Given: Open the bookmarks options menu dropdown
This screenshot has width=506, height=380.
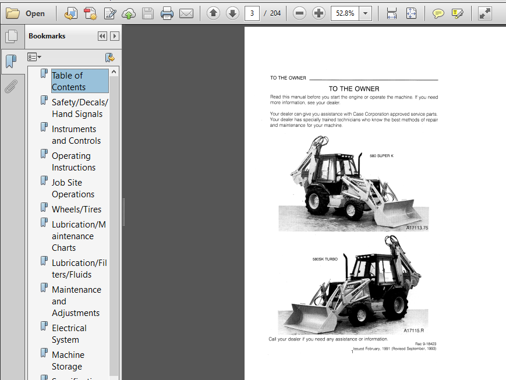Looking at the screenshot, I should pyautogui.click(x=34, y=58).
